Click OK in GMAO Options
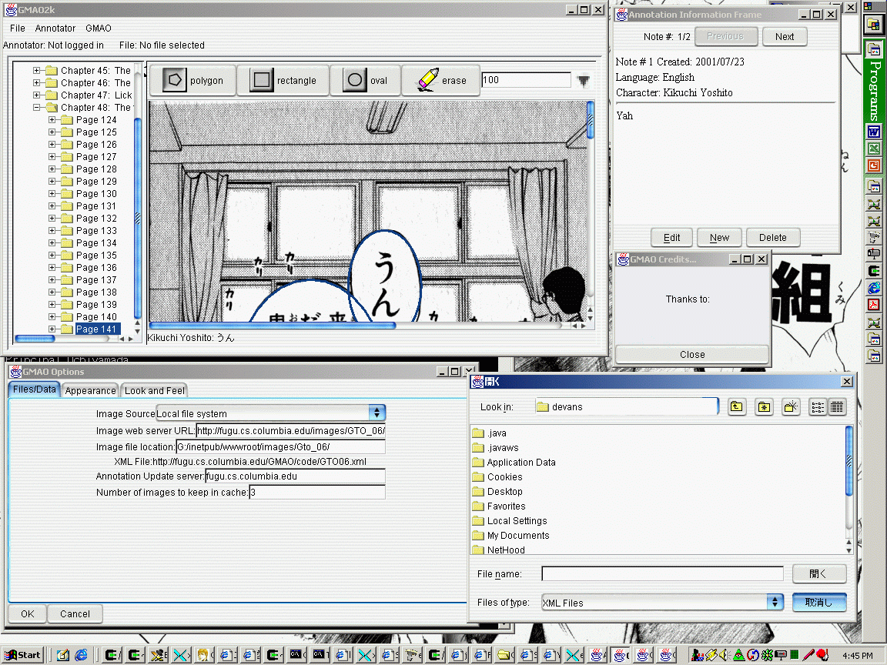 point(27,614)
